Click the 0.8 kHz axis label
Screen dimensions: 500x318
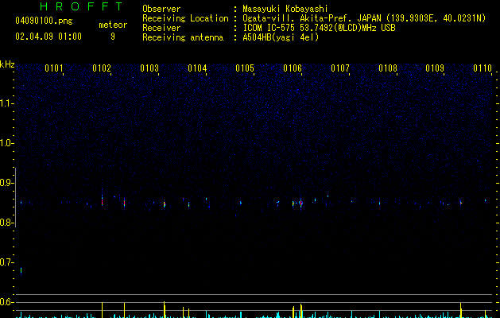click(x=6, y=223)
